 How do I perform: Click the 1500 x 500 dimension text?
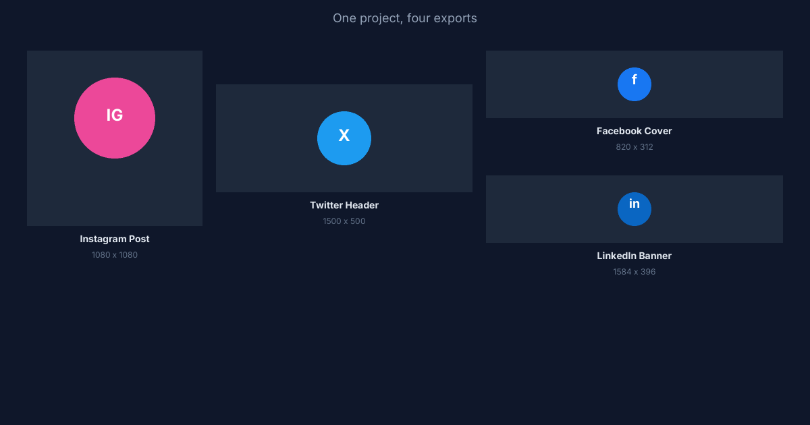coord(344,221)
